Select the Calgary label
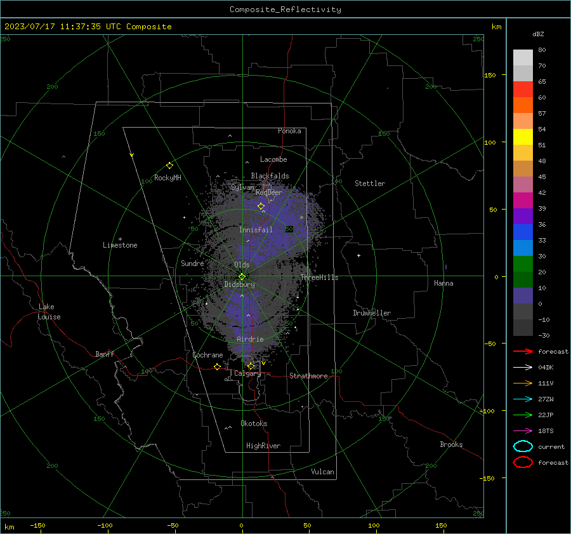Viewport: 571px width, 534px height. [x=247, y=373]
